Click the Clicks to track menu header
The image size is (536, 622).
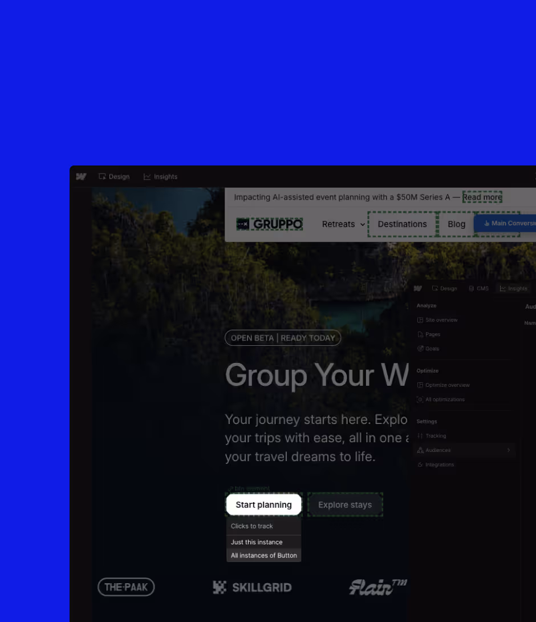coord(263,526)
